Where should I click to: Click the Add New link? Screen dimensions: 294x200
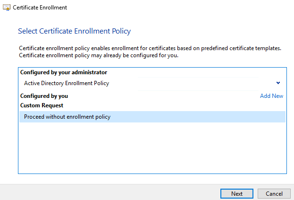(x=271, y=96)
